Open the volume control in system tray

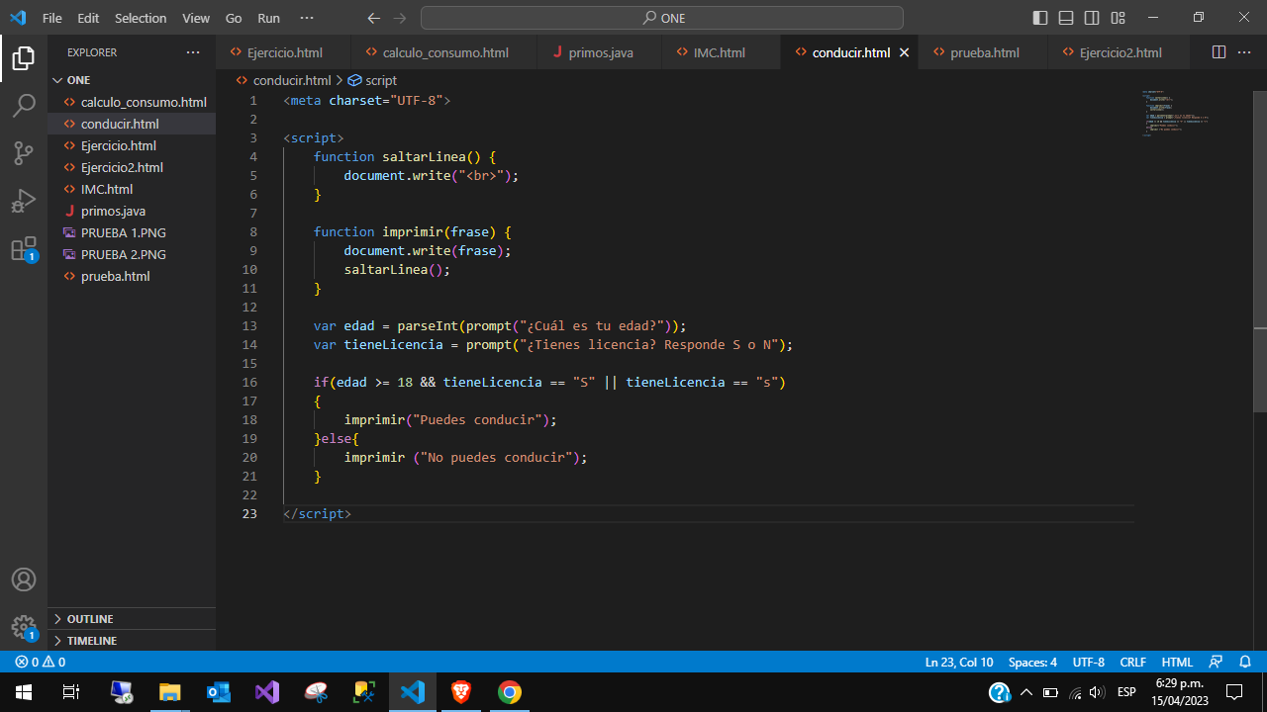(1097, 692)
